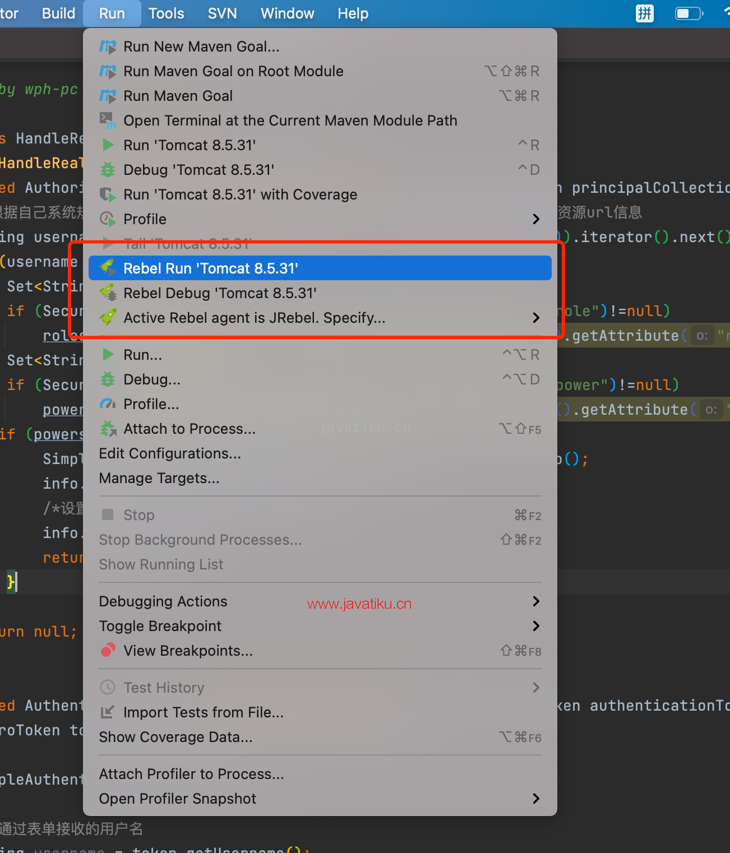Click the clock profile icon beside Profile
Screen dimensions: 730x853
pos(108,219)
